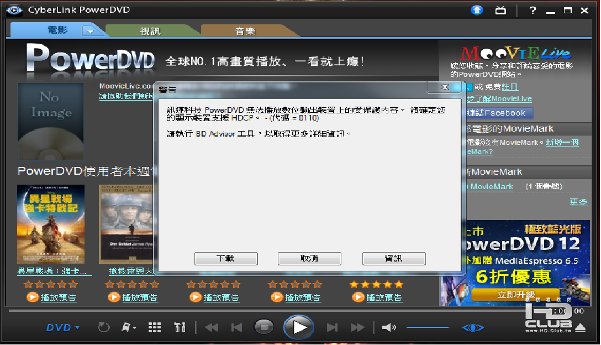
Task: Open the bookmark icon menu in playback bar
Action: click(128, 327)
